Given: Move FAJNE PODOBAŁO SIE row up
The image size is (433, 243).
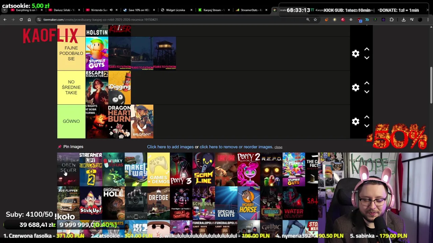Looking at the screenshot, I should (x=367, y=49).
